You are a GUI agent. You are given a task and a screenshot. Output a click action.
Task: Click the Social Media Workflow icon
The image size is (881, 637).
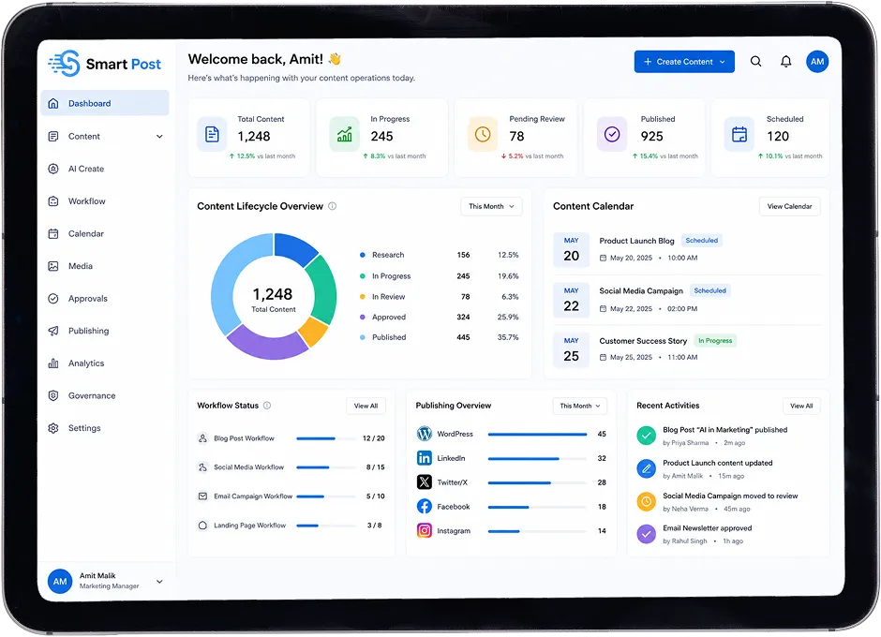tap(202, 467)
